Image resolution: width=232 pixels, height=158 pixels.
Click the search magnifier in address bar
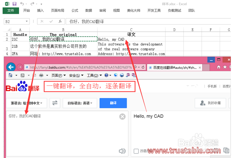coord(135,67)
